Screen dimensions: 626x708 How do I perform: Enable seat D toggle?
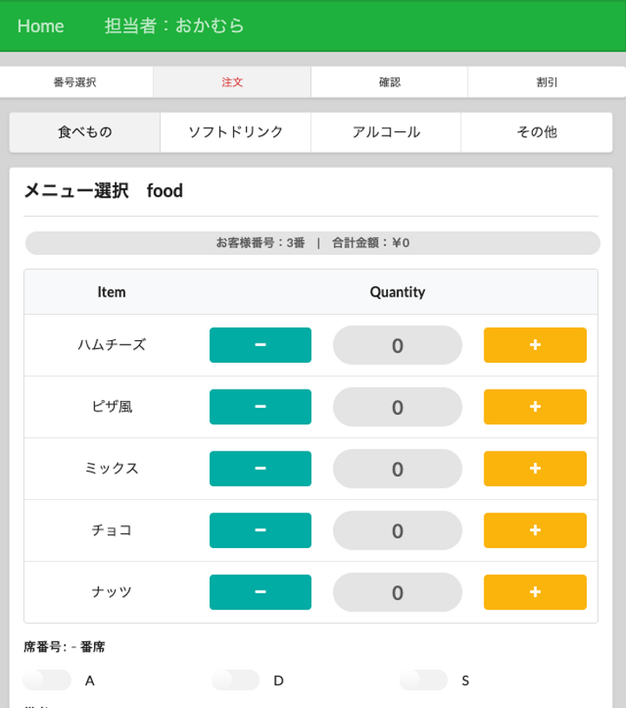[236, 680]
